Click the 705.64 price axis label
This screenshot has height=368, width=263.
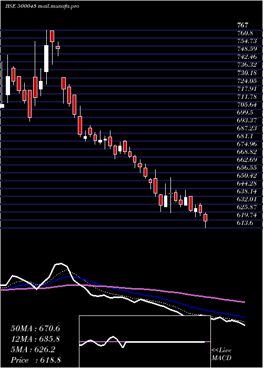(247, 105)
